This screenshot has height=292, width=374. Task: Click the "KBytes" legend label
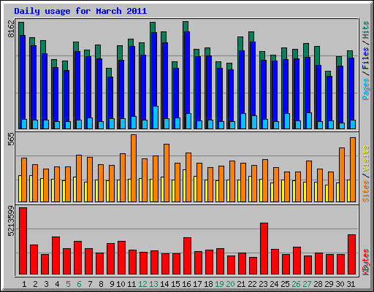[x=365, y=262]
